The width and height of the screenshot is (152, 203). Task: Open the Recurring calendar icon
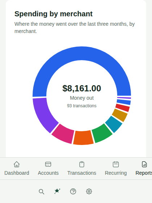click(x=116, y=164)
